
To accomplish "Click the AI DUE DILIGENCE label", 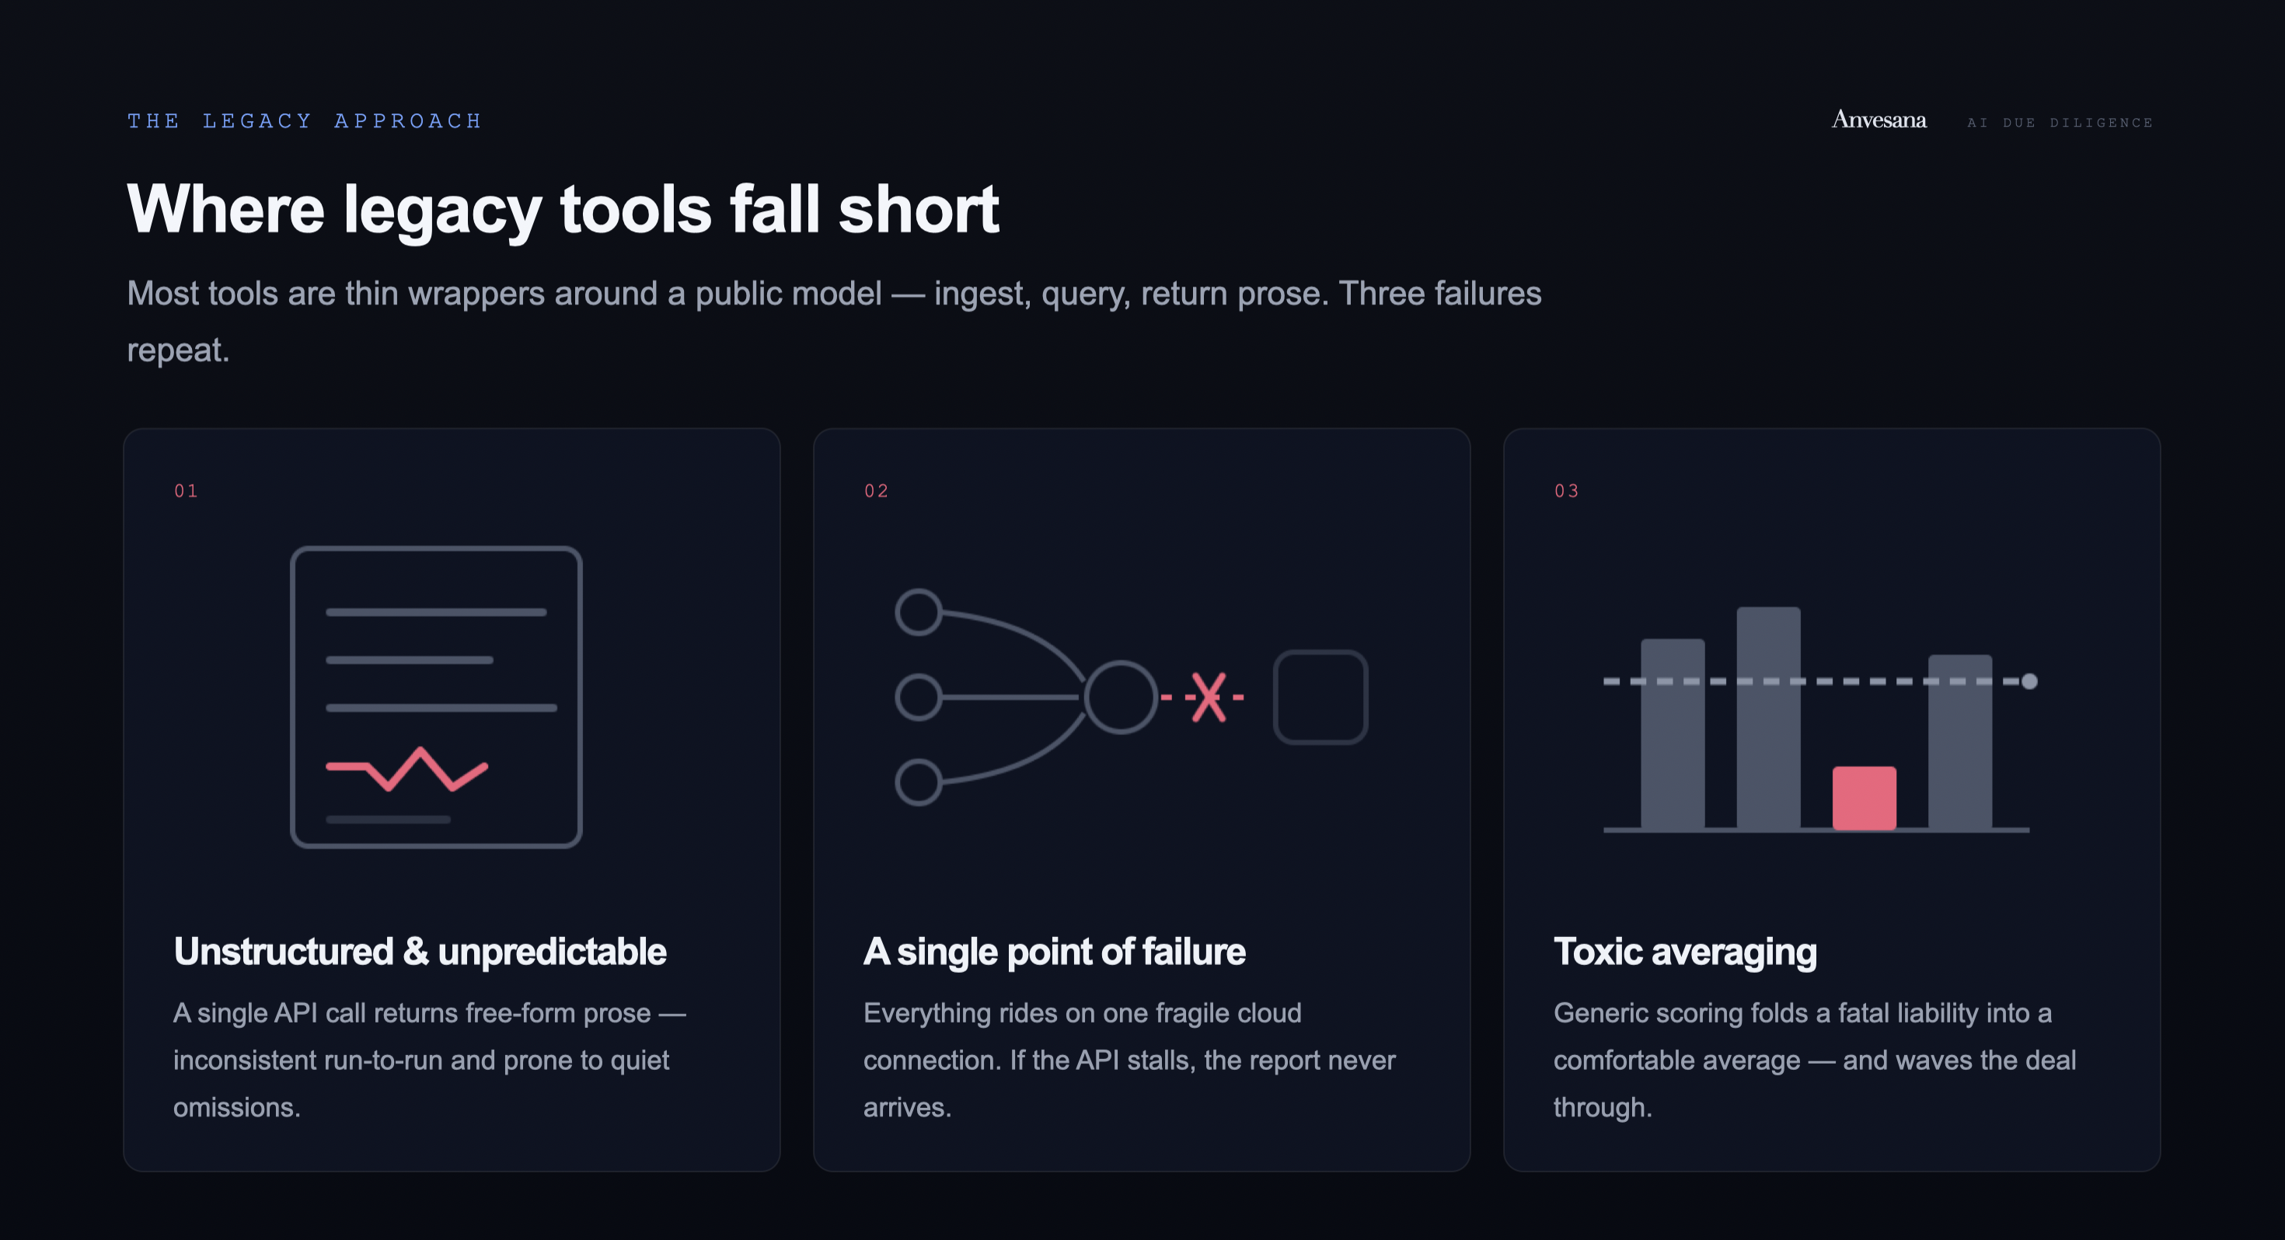I will click(2060, 123).
